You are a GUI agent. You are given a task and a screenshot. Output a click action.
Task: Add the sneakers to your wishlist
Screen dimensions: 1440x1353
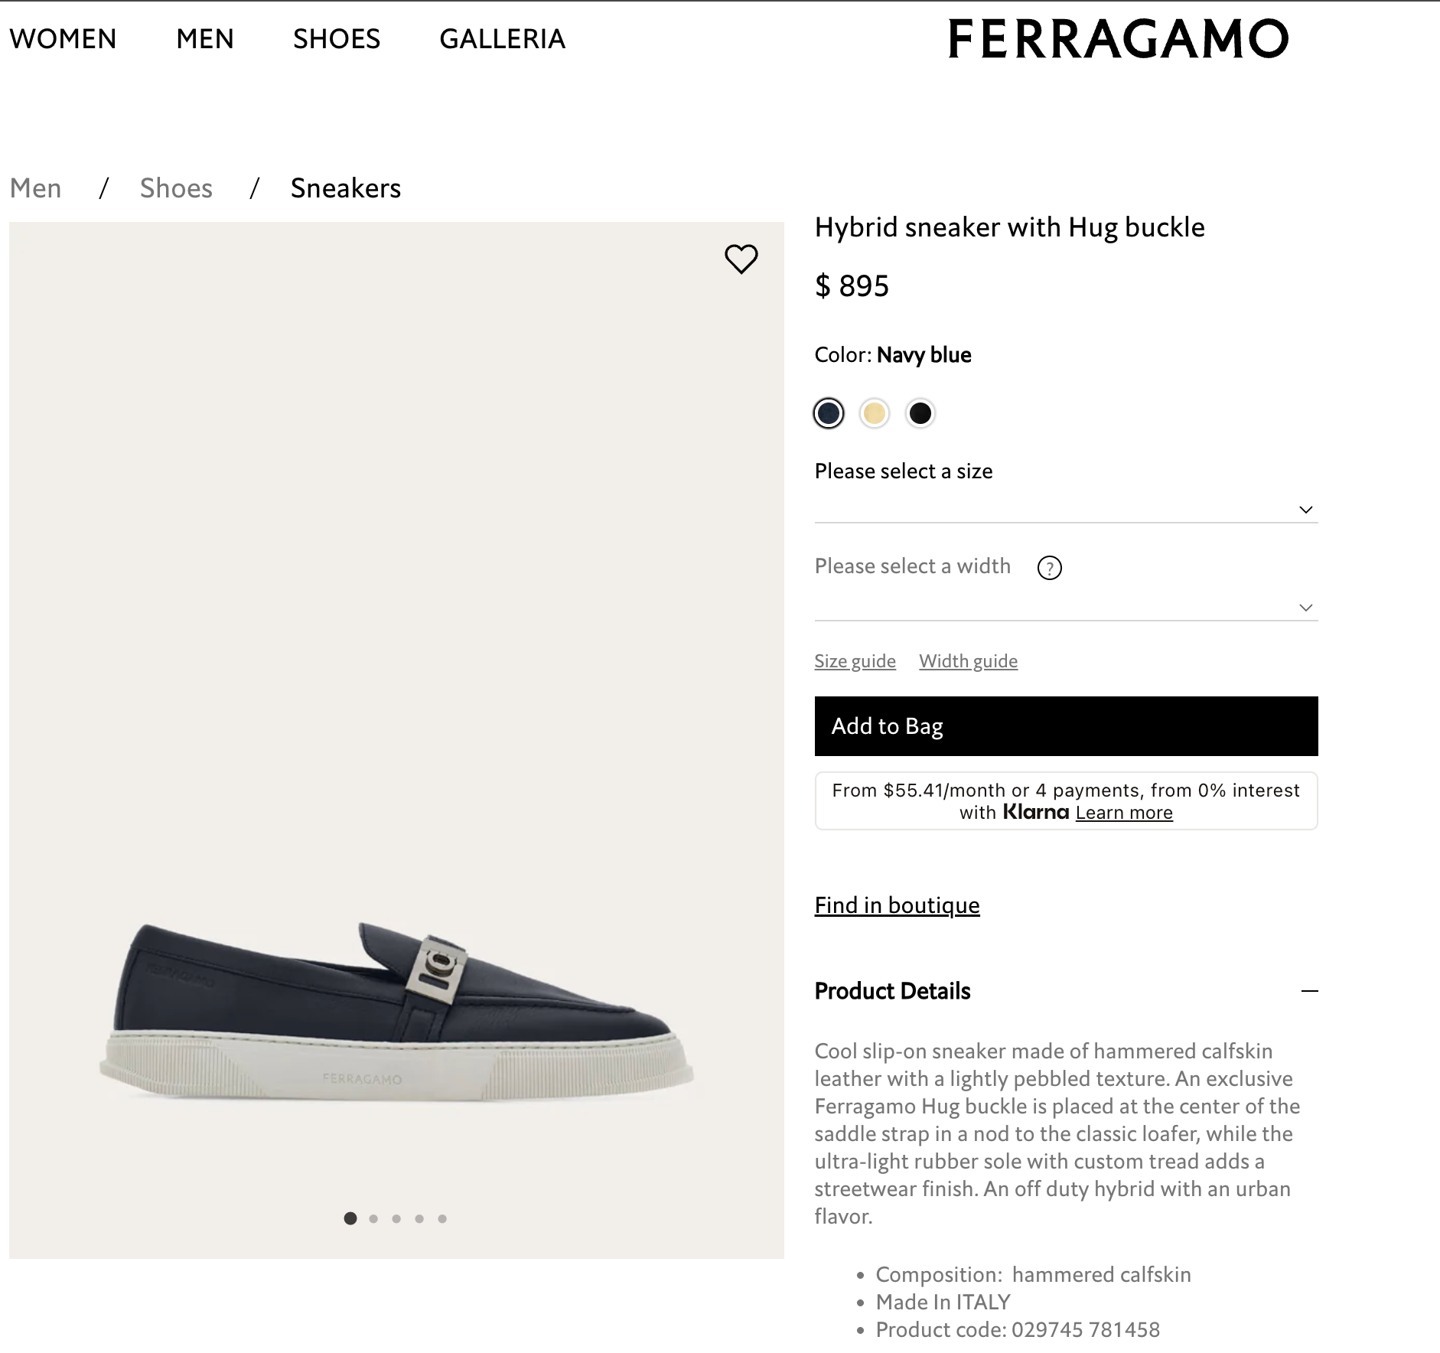[741, 259]
